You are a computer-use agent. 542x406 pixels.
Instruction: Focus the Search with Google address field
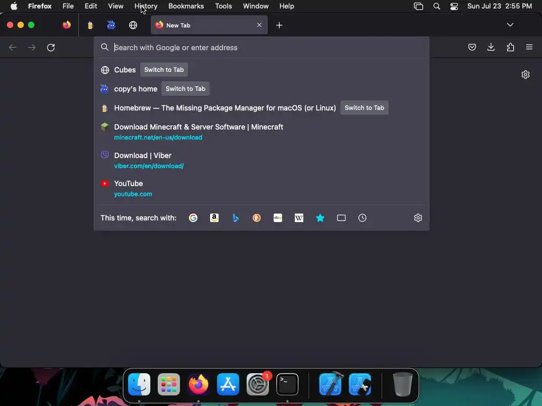[261, 47]
